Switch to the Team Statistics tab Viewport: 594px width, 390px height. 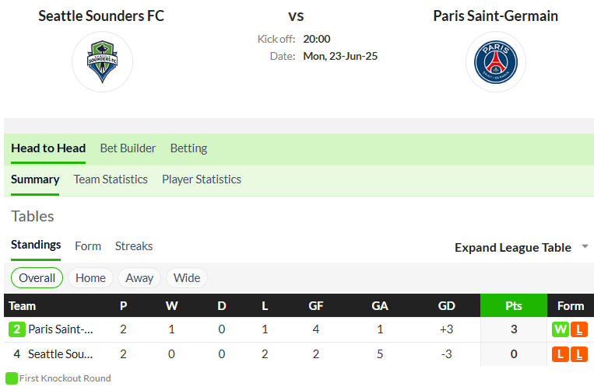click(x=111, y=179)
